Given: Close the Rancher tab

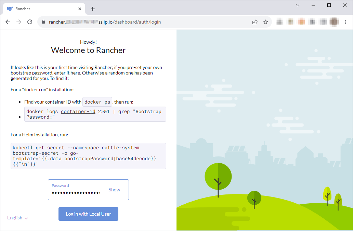Looking at the screenshot, I should point(80,9).
